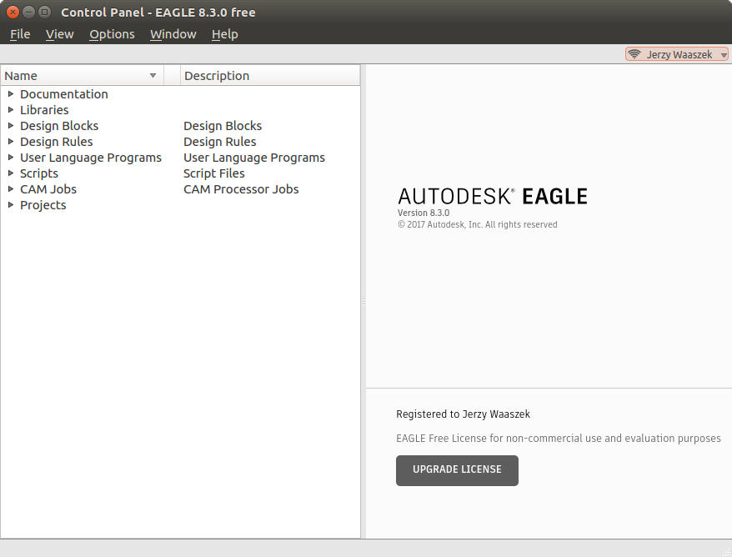Select the User Language Programs item
The height and width of the screenshot is (557, 732).
point(90,158)
